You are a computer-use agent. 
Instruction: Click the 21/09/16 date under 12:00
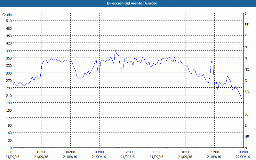(x=128, y=157)
